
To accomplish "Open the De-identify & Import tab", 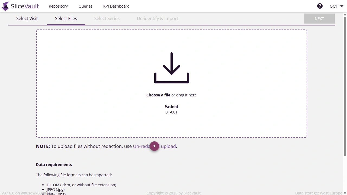I will click(x=157, y=18).
